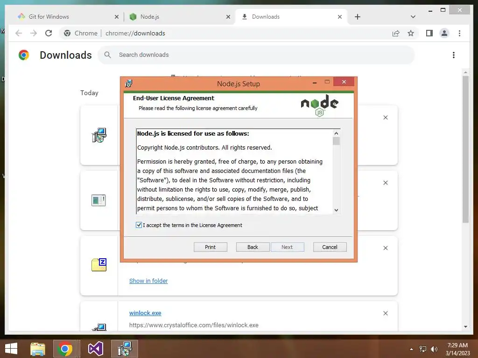The width and height of the screenshot is (478, 358).
Task: Open Visual Studio from the taskbar
Action: point(95,349)
